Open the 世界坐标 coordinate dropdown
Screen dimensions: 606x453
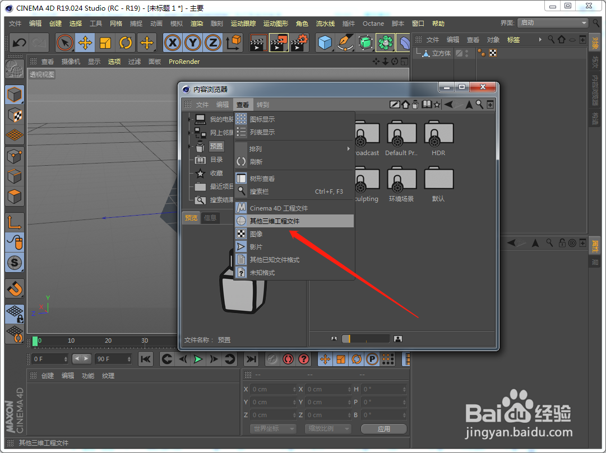[x=273, y=428]
